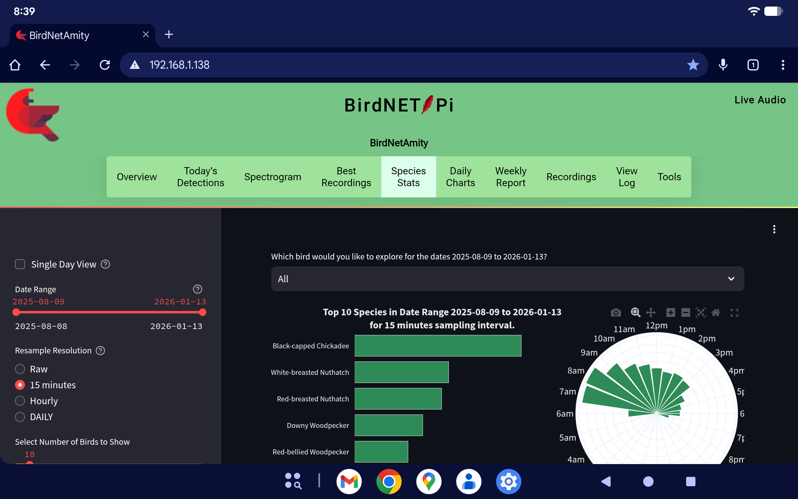Click the date range slider end handle

203,312
